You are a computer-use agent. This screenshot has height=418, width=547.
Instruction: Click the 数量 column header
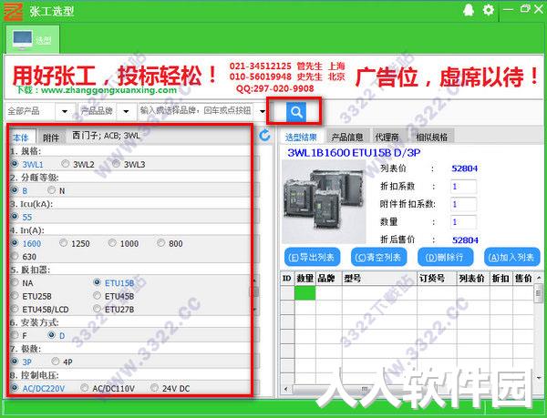[305, 278]
